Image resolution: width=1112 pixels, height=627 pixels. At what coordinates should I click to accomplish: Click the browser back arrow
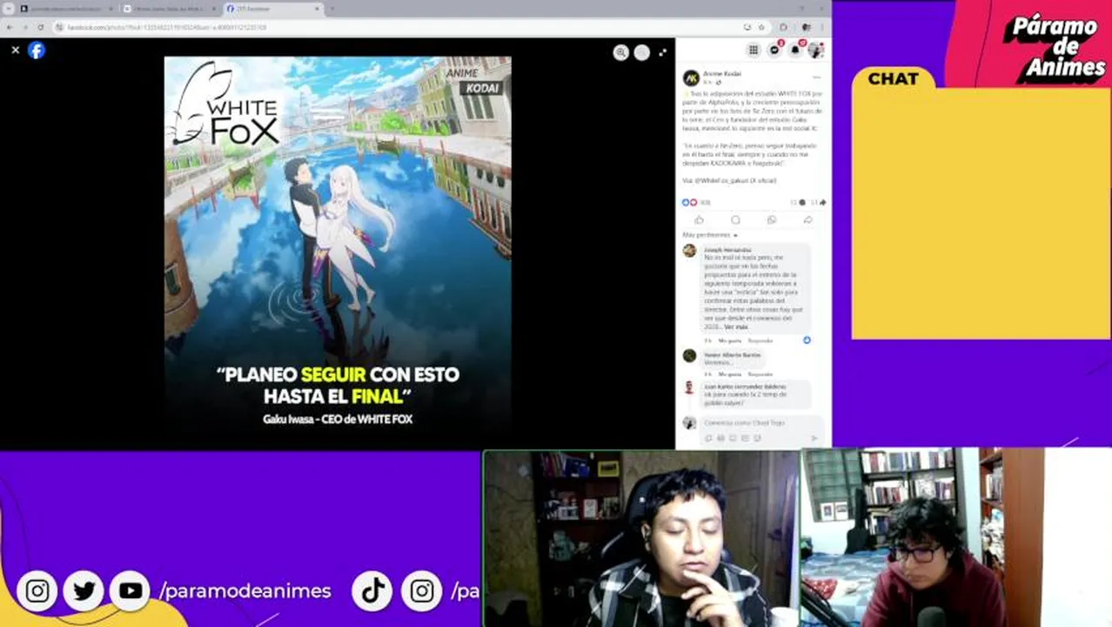pos(8,27)
